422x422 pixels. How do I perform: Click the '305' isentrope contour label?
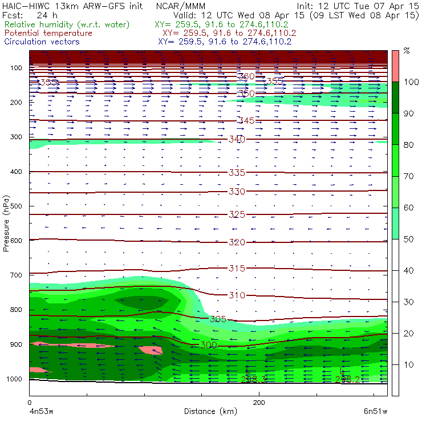[218, 319]
